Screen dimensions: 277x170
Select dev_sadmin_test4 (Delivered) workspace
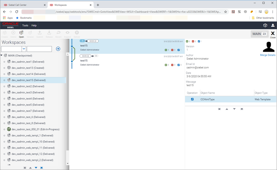pos(28,99)
